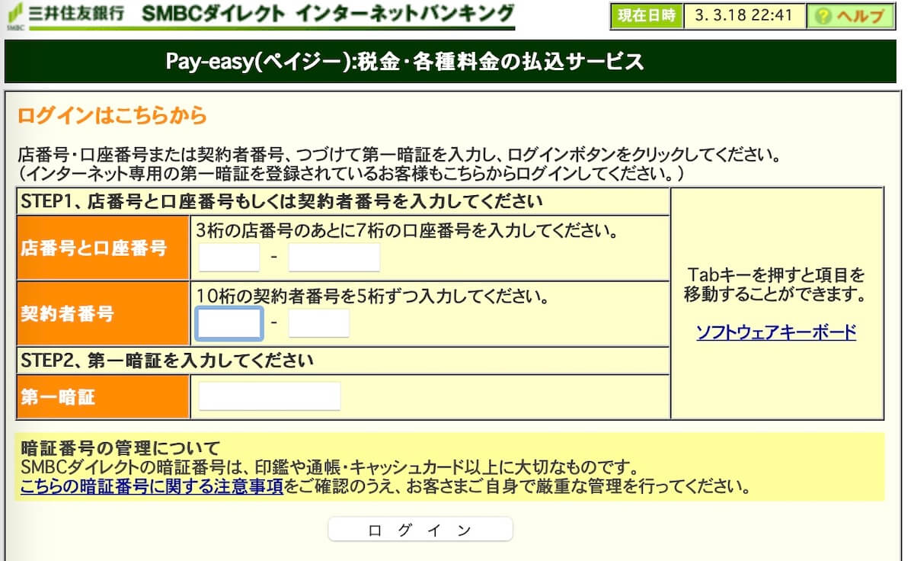This screenshot has height=561, width=914.
Task: Click the 第一暗証 orange label
Action: click(104, 396)
